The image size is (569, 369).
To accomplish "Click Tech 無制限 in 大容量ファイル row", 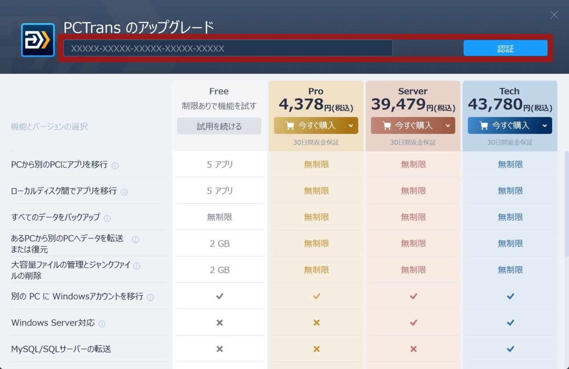I will point(510,270).
